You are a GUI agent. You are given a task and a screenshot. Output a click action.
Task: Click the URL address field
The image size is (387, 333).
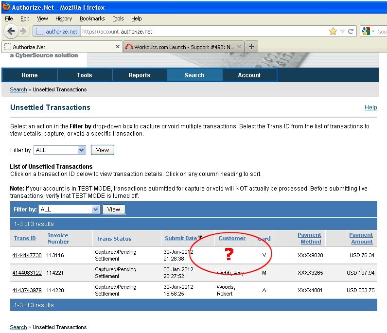[x=204, y=31]
